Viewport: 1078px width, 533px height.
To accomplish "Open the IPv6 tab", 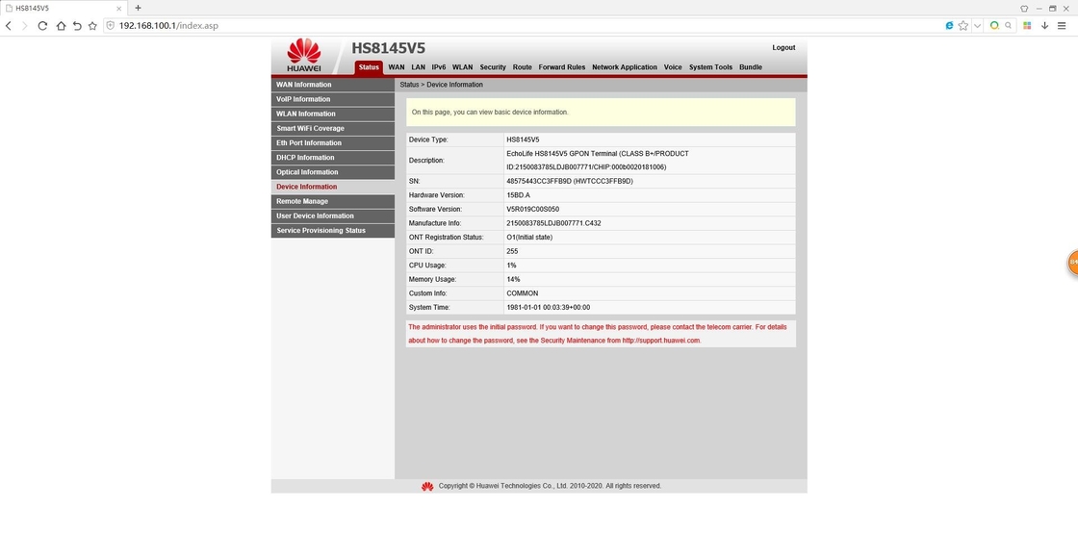I will [439, 67].
